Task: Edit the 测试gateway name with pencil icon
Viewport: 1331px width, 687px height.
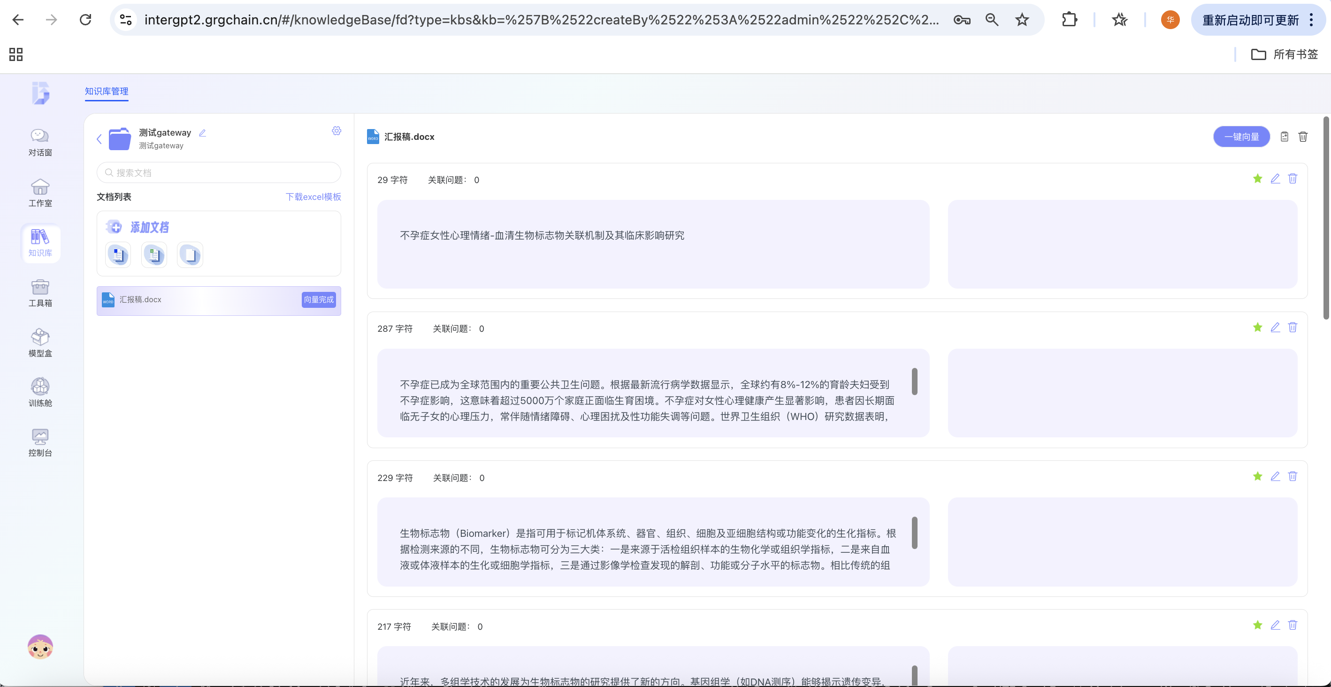Action: tap(203, 133)
